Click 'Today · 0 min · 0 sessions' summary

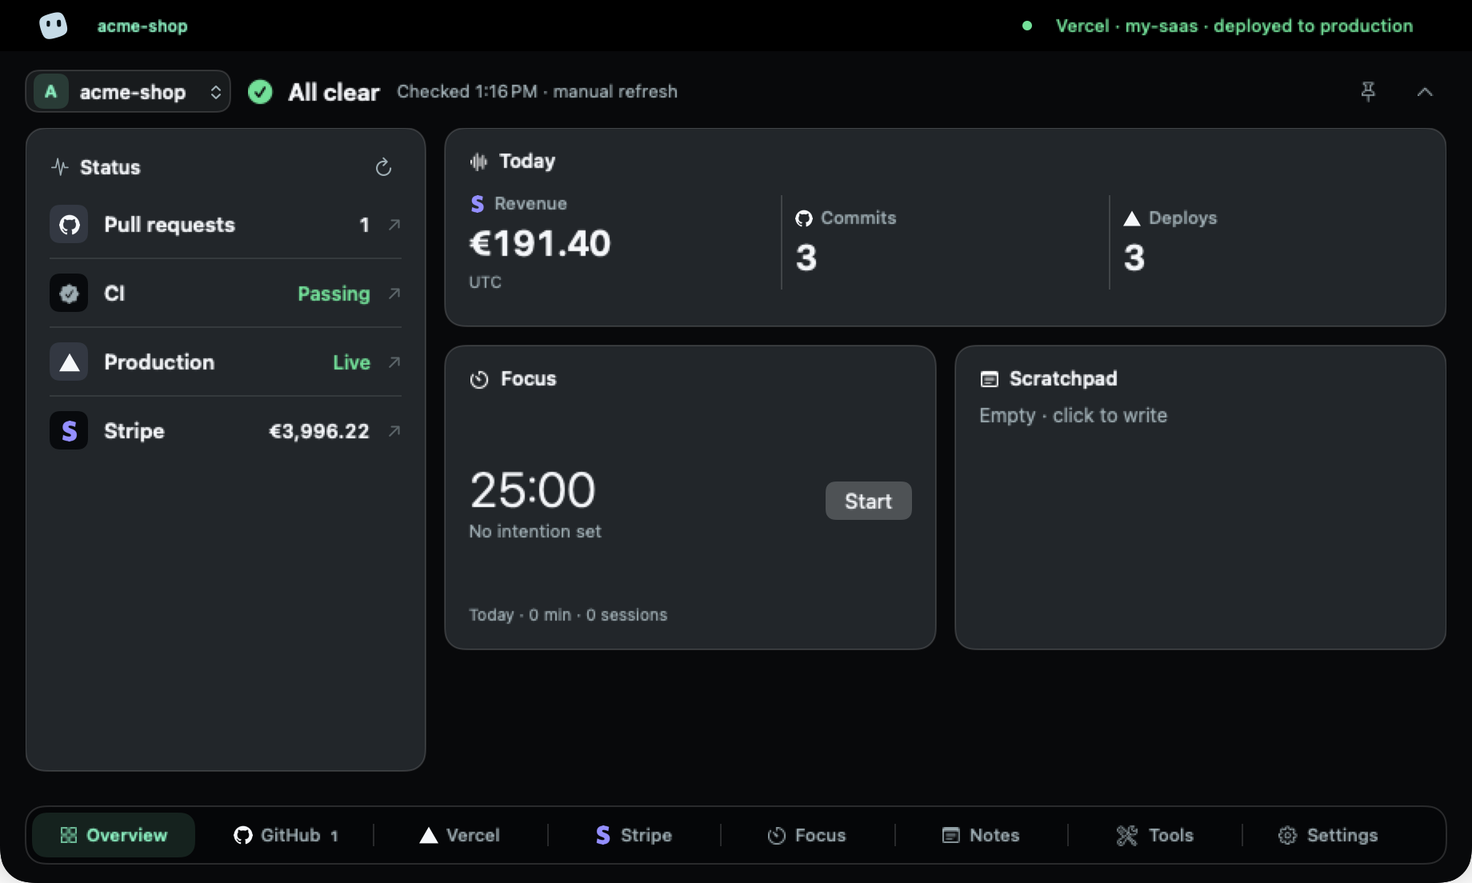(x=568, y=614)
